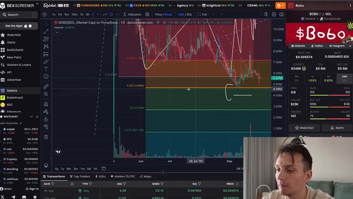Switch chart to Price mode

[159, 14]
